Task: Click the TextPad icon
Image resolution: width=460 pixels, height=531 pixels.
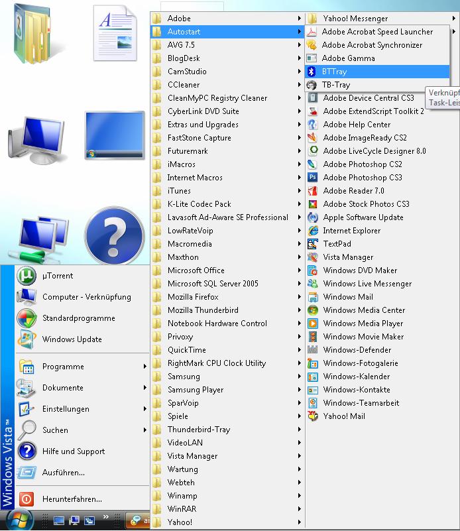Action: 312,244
